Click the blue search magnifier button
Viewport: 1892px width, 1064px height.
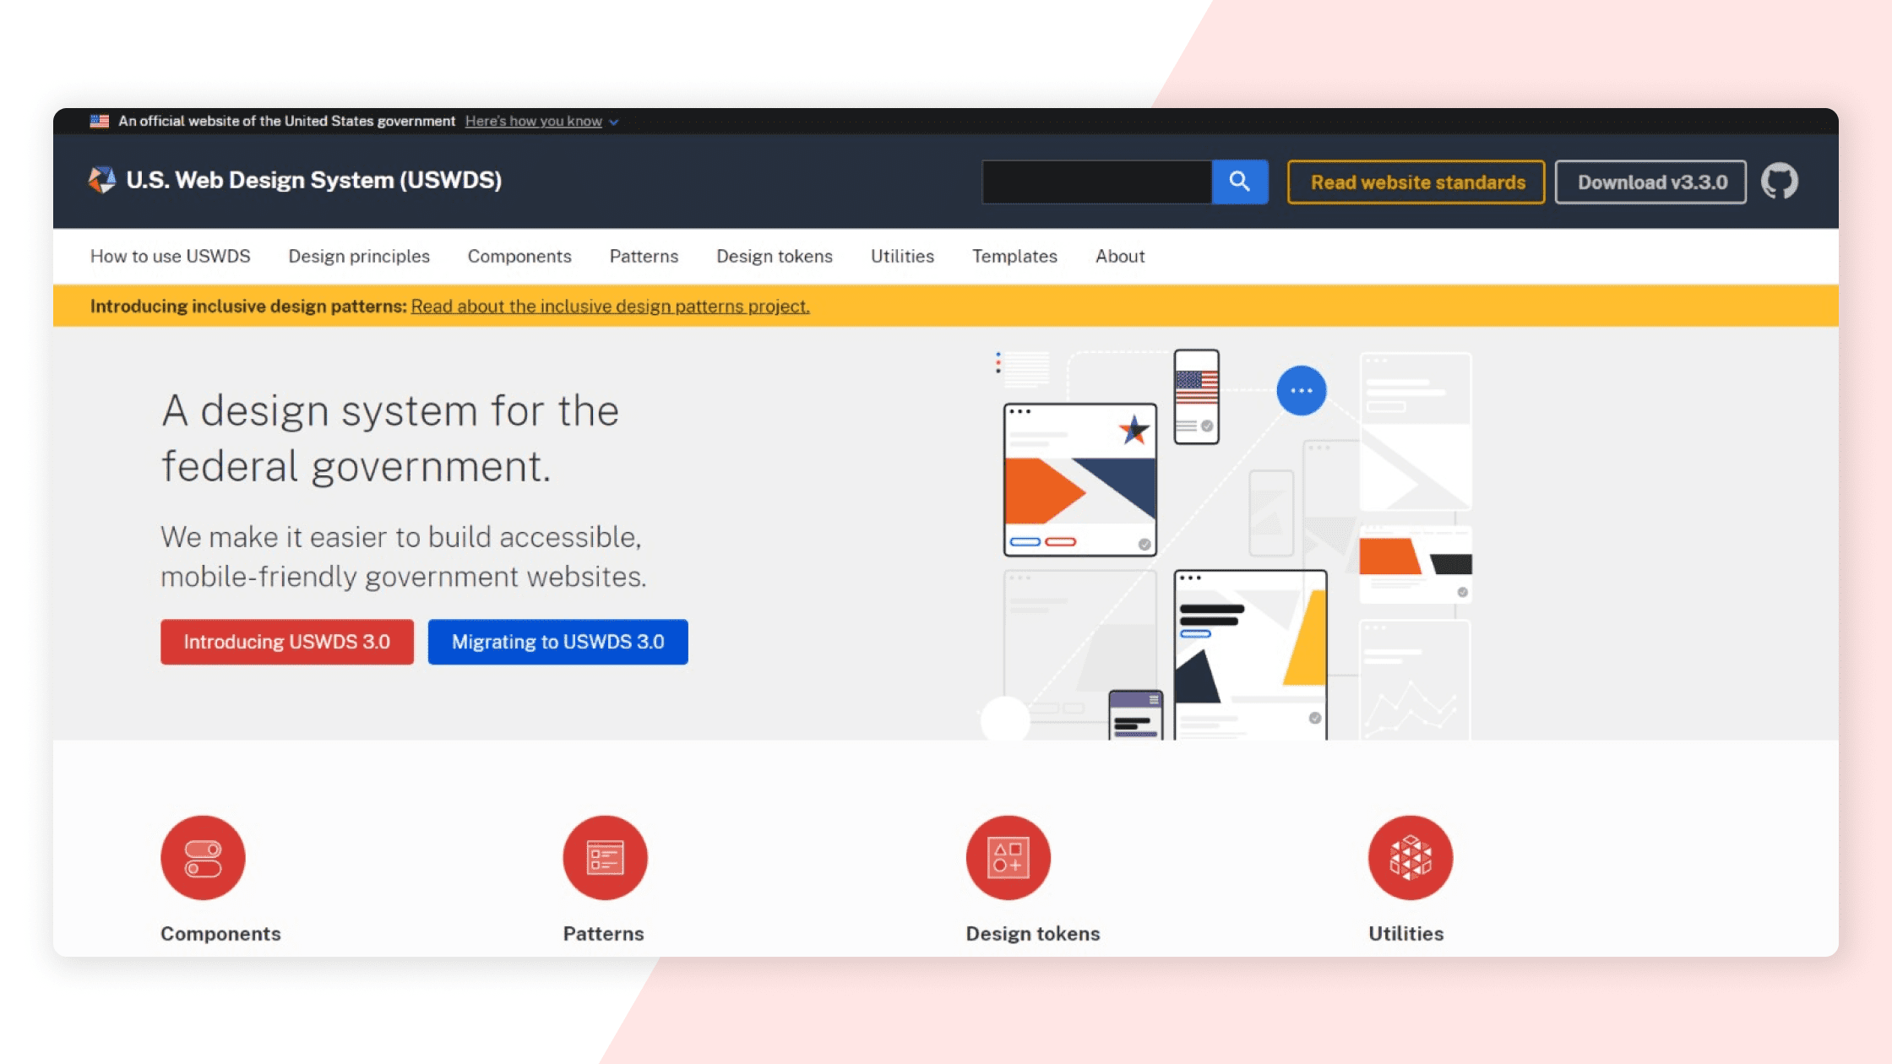[1239, 182]
